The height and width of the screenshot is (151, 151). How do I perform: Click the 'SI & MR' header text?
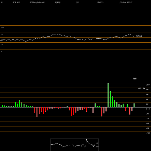pos(16,2)
